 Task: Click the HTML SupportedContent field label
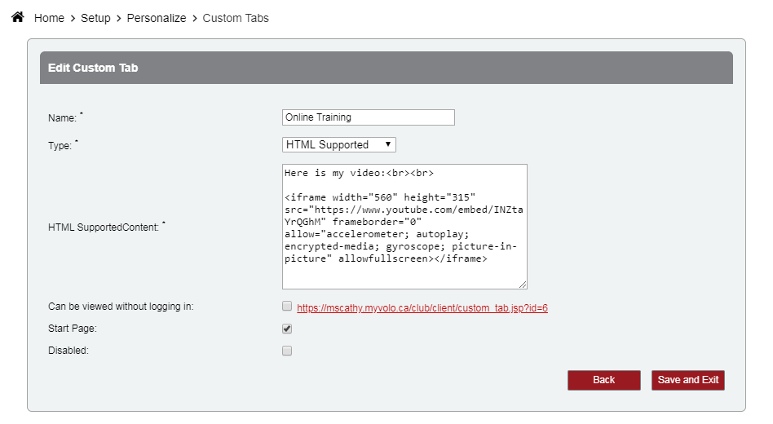point(104,227)
